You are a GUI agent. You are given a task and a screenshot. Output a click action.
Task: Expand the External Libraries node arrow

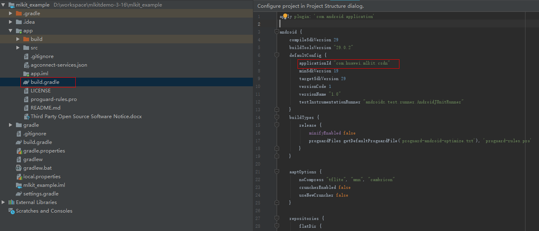(x=4, y=202)
